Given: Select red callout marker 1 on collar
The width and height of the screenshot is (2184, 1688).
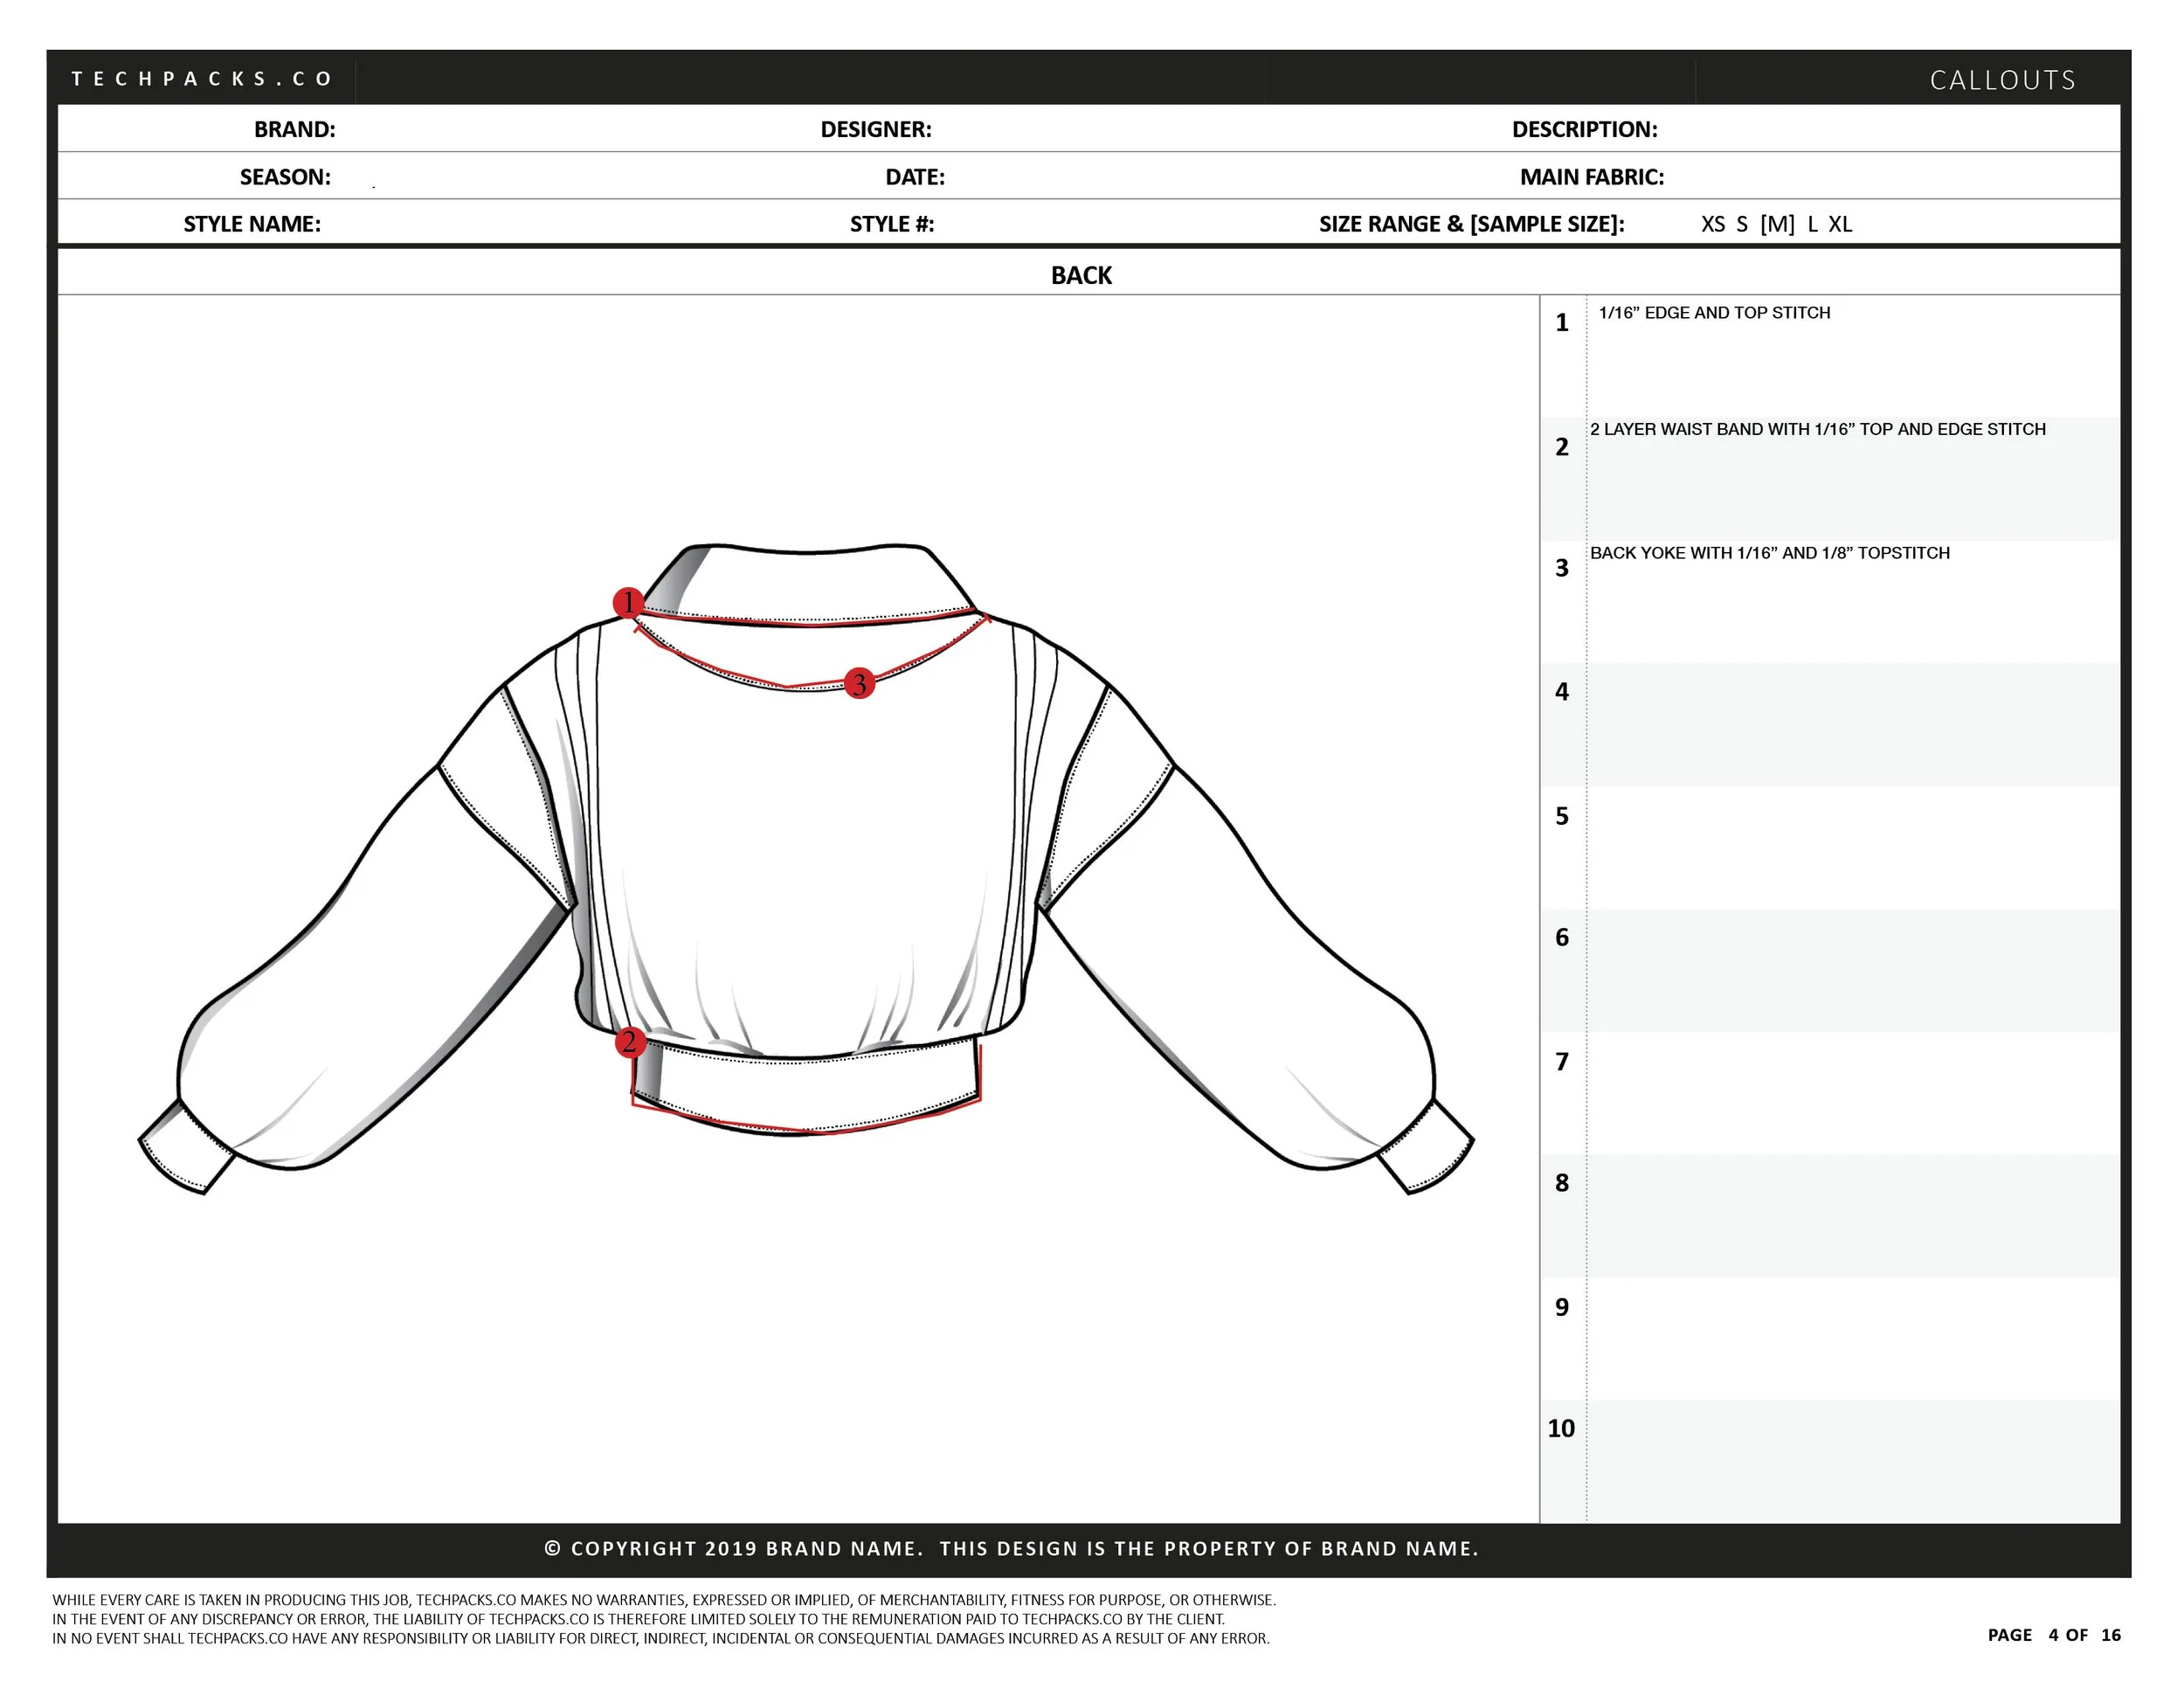Looking at the screenshot, I should pyautogui.click(x=628, y=602).
